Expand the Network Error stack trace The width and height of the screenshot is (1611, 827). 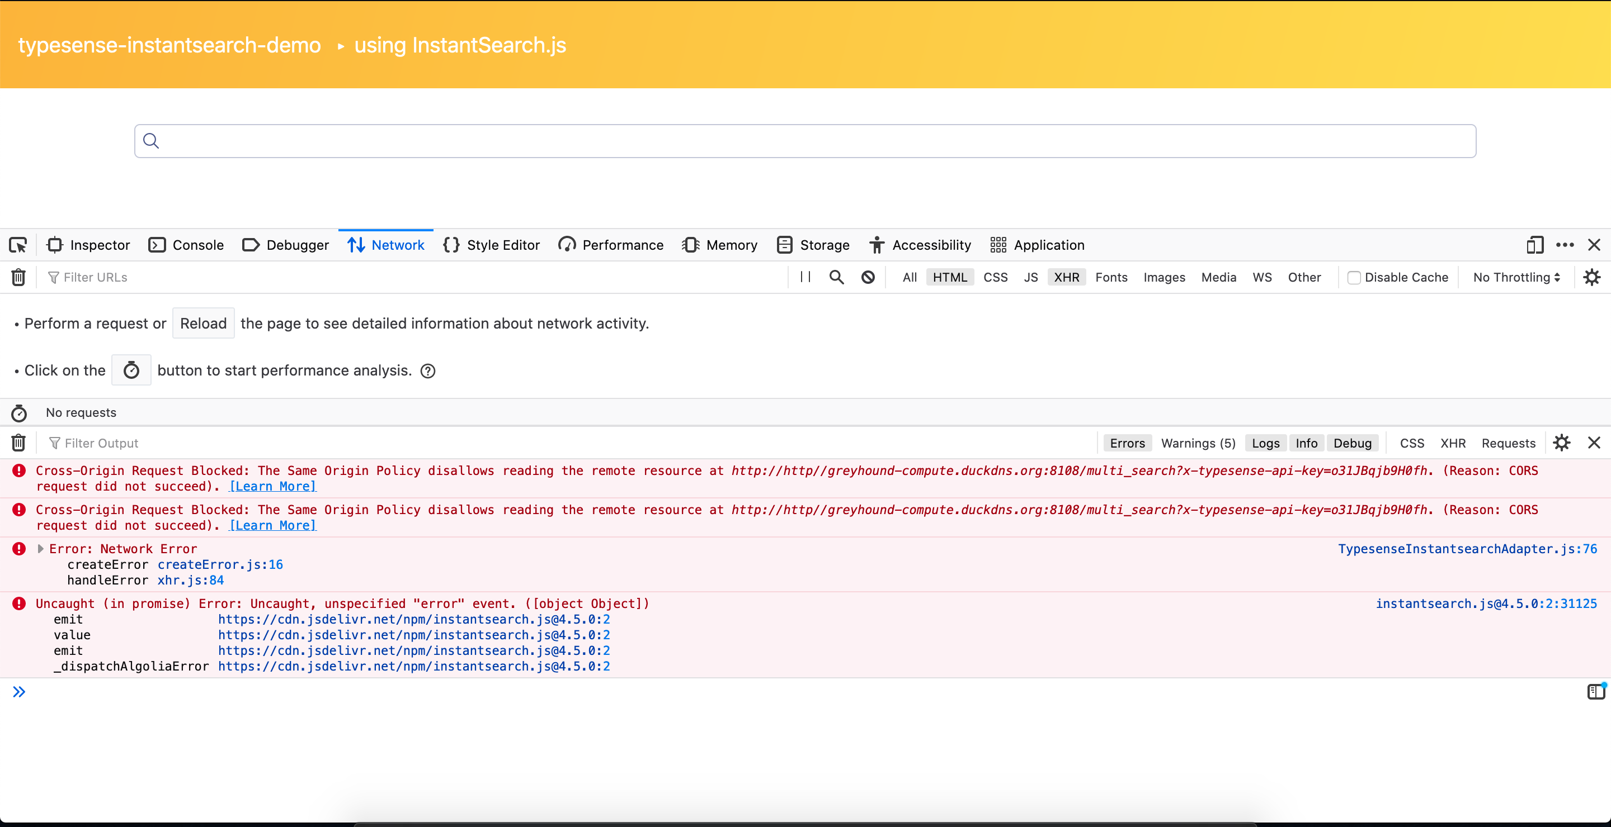point(41,549)
